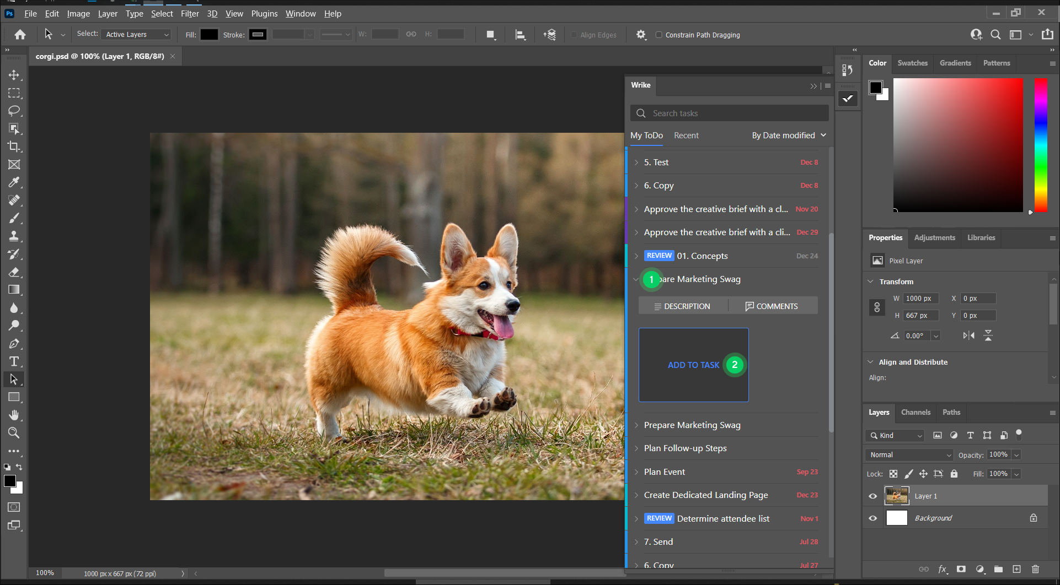The width and height of the screenshot is (1060, 585).
Task: Select the Eyedropper tool
Action: click(14, 182)
